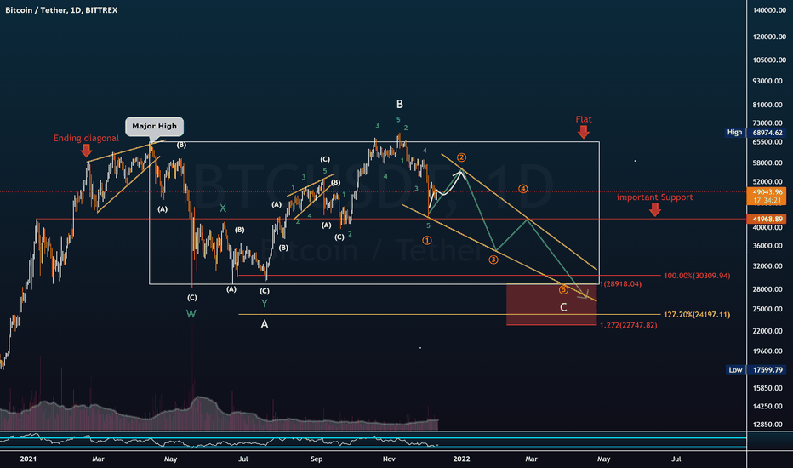Click 25000.00 on the price axis
This screenshot has height=468, width=793.
click(767, 309)
